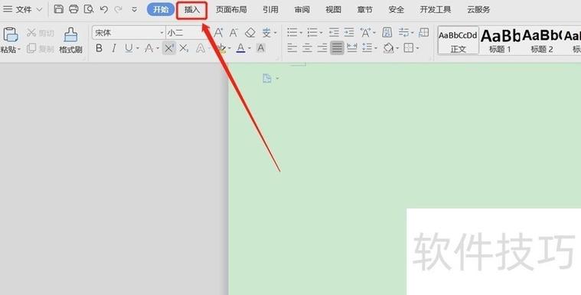Open the 小二 font size dropdown

[185, 33]
